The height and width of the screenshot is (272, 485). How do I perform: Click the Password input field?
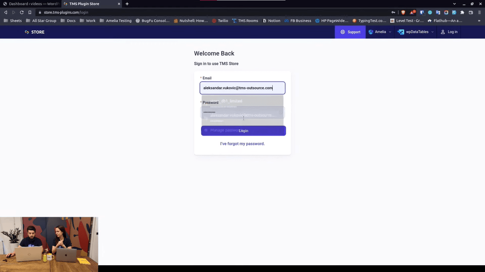tap(243, 112)
